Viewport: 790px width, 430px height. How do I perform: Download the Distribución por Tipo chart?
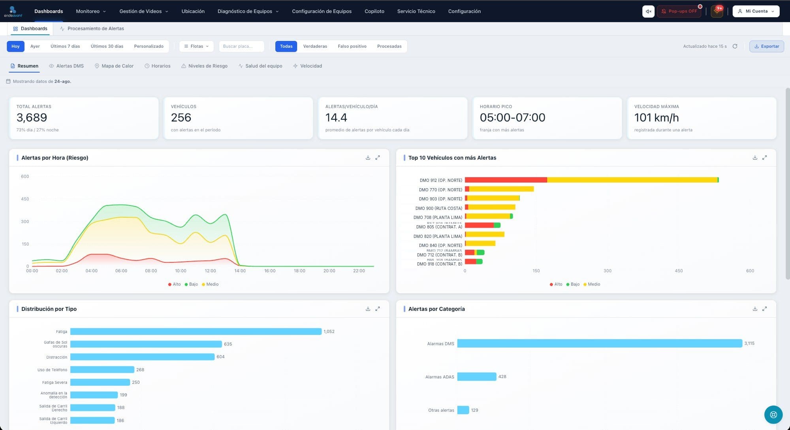tap(368, 309)
